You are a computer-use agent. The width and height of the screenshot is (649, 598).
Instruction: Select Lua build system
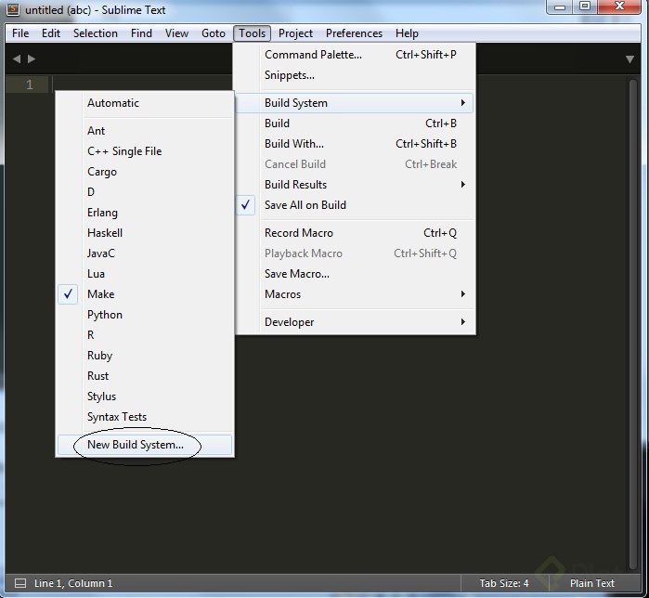click(x=145, y=274)
